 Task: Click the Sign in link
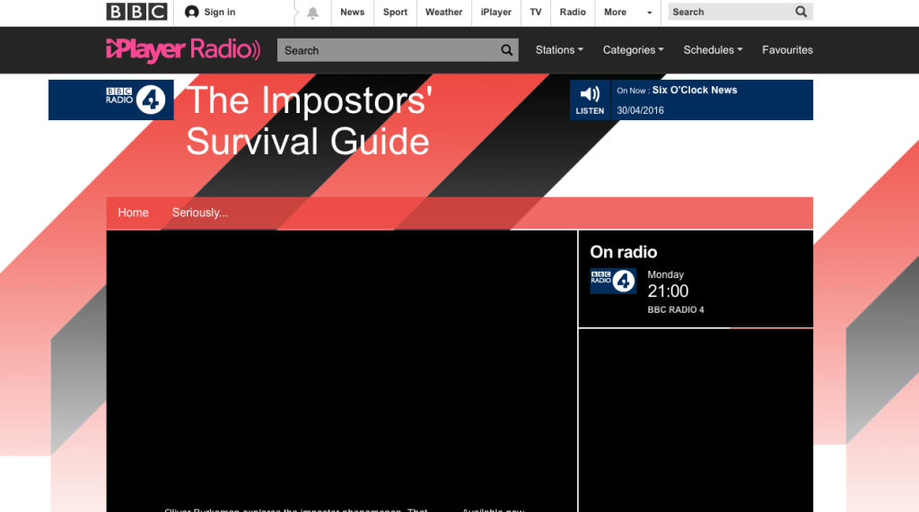tap(220, 13)
